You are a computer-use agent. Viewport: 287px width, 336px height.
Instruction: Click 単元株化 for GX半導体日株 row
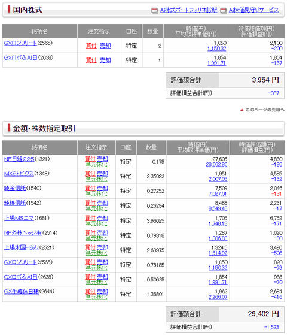96,297
